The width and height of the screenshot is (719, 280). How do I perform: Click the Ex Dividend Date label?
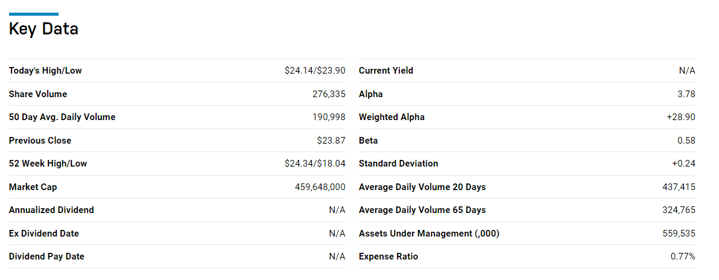44,234
